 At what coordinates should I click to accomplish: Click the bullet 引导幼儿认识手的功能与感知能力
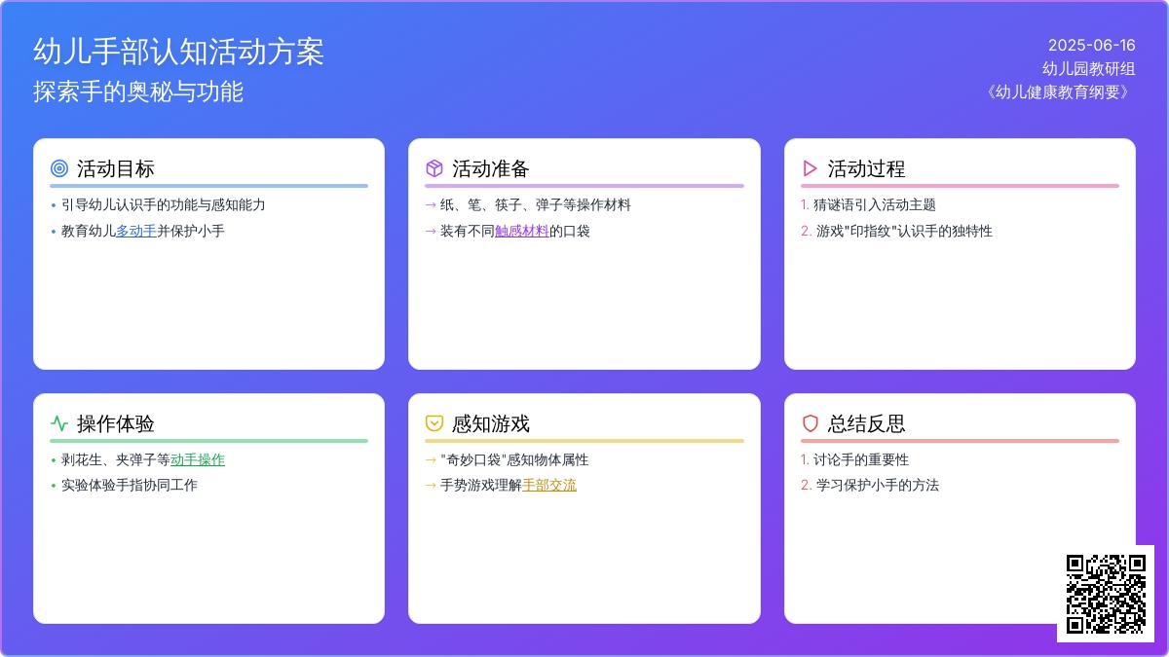click(x=164, y=205)
